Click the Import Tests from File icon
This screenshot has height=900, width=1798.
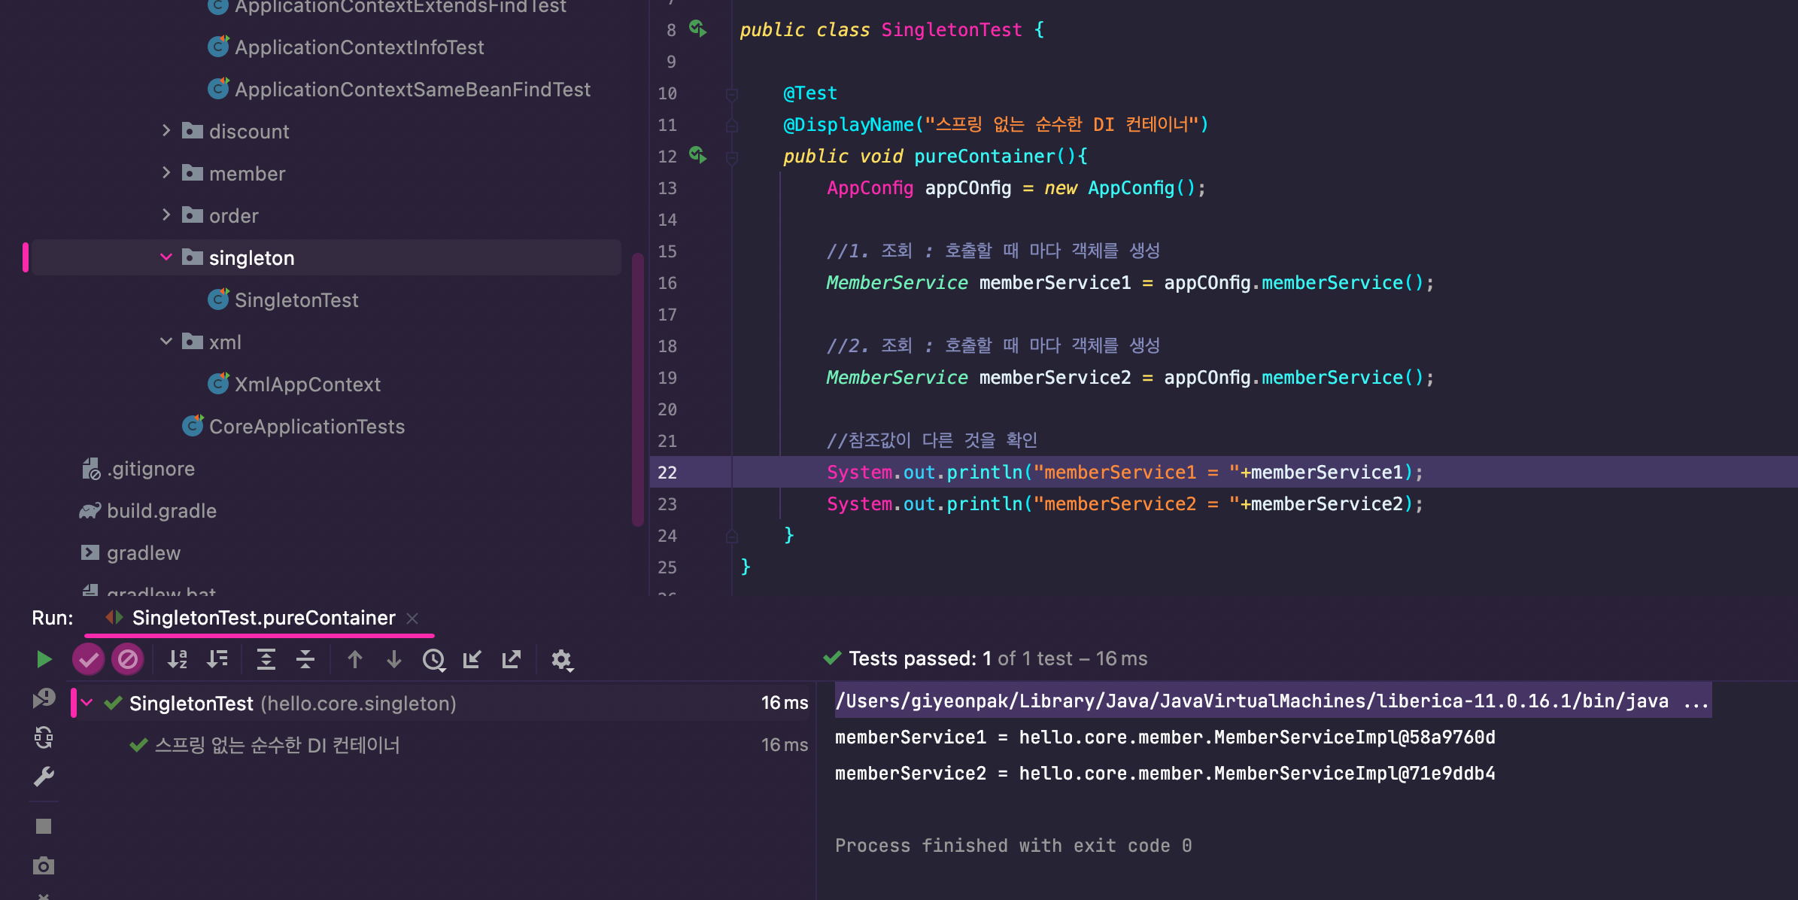coord(472,659)
